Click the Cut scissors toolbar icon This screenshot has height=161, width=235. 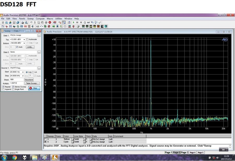(x=34, y=23)
